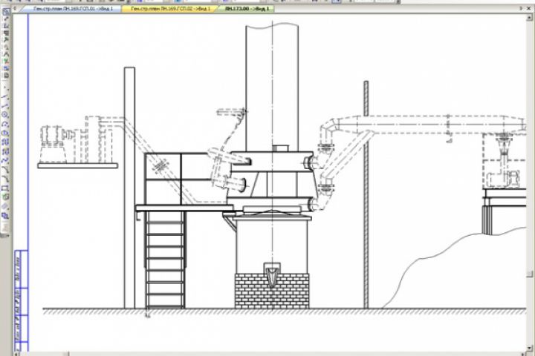Click the scroll-down arrow of the vertical scrollbar
Image resolution: width=535 pixels, height=356 pixels.
click(530, 348)
